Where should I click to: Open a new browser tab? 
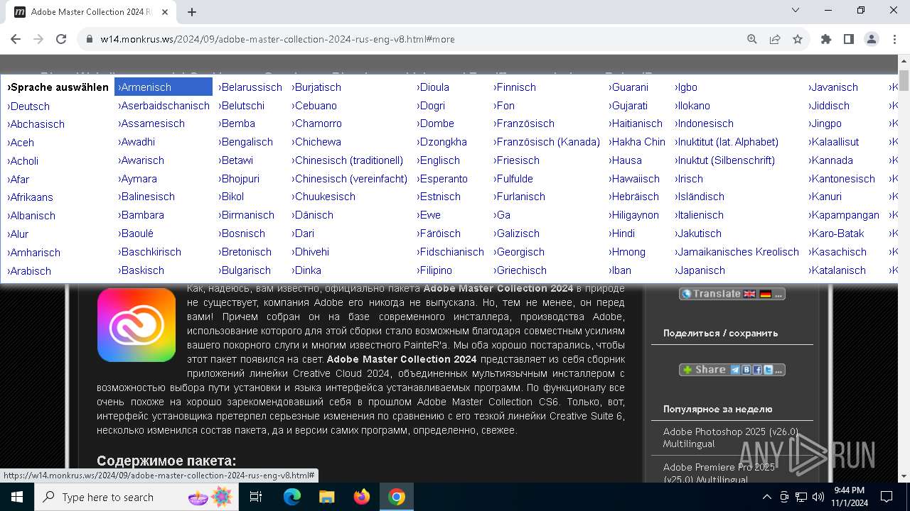(x=192, y=12)
